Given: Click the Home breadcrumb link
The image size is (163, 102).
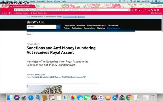Looking at the screenshot, I should click(x=29, y=34).
